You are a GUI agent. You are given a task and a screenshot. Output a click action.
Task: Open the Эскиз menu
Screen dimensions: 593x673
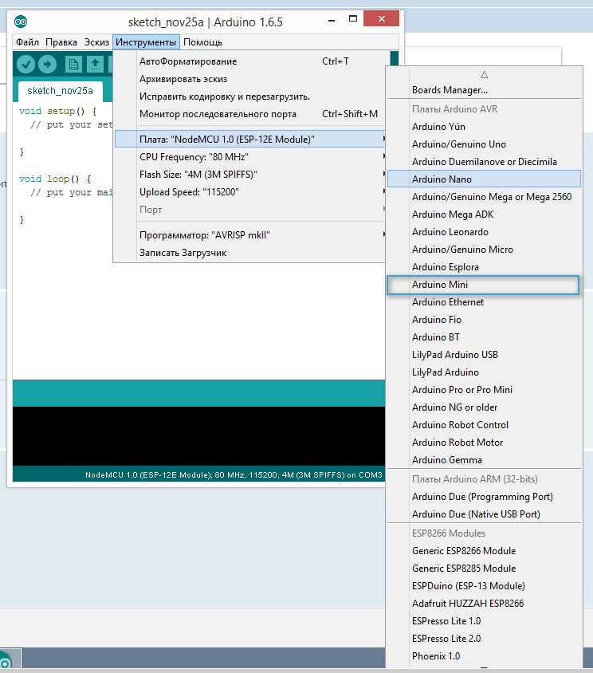(96, 42)
